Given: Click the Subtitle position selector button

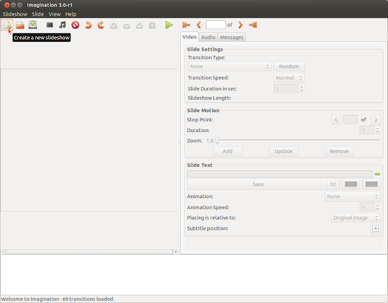Looking at the screenshot, I should tap(375, 228).
